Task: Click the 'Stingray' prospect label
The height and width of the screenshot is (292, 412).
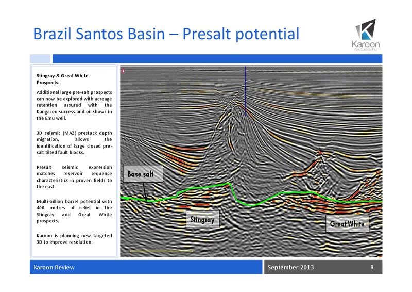Action: [x=202, y=219]
